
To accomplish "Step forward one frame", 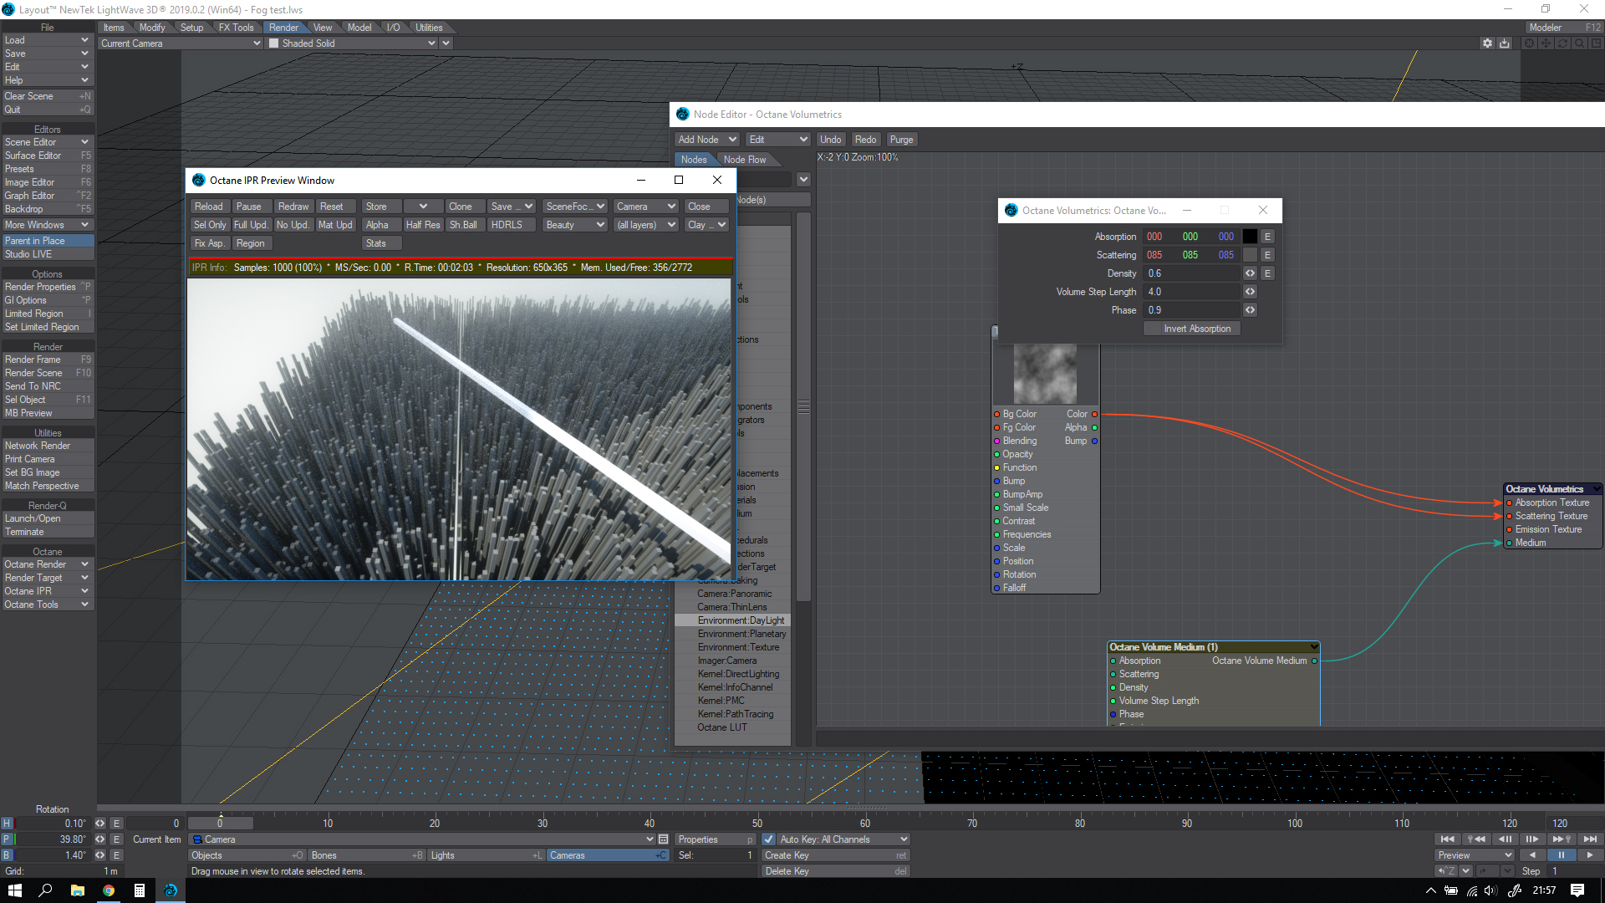I will pyautogui.click(x=1532, y=839).
